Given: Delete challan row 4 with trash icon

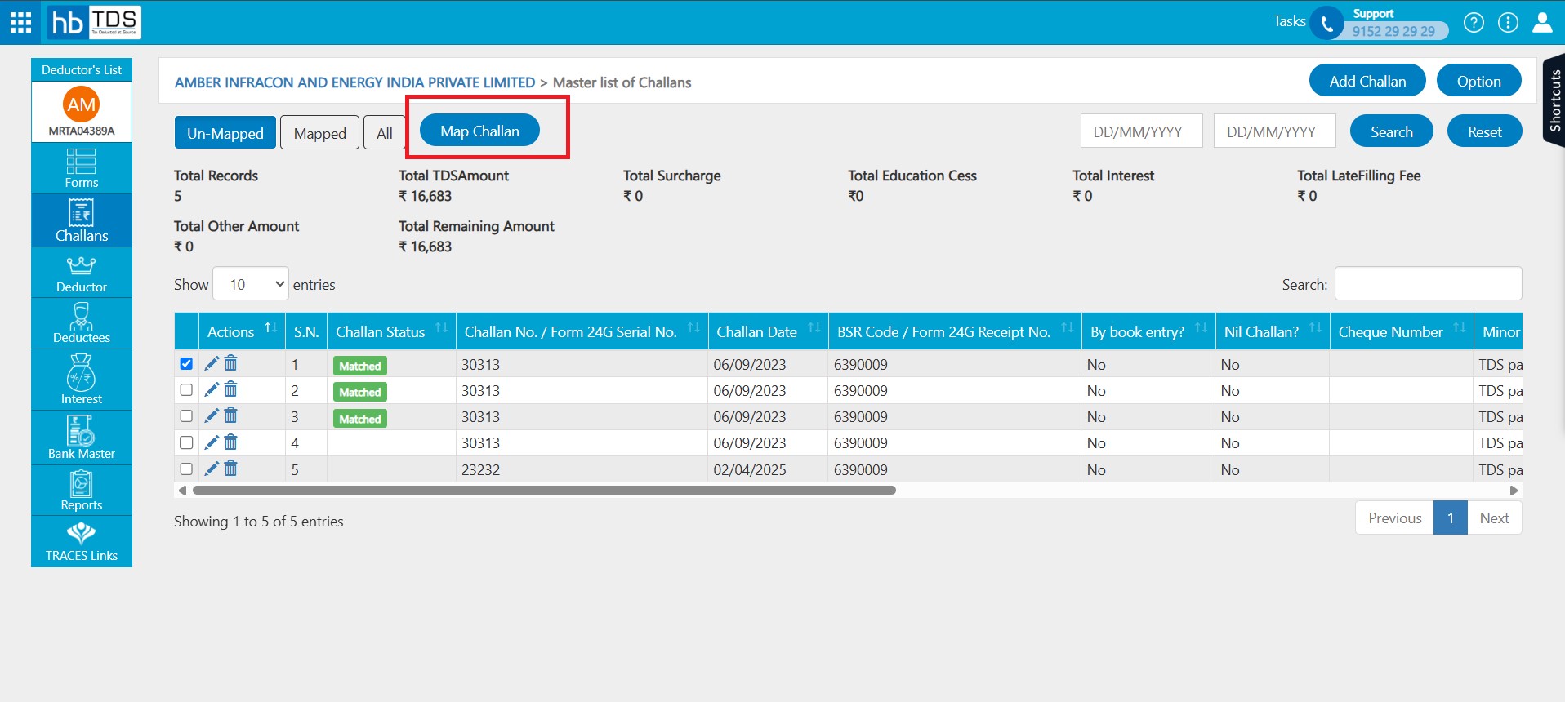Looking at the screenshot, I should coord(231,442).
